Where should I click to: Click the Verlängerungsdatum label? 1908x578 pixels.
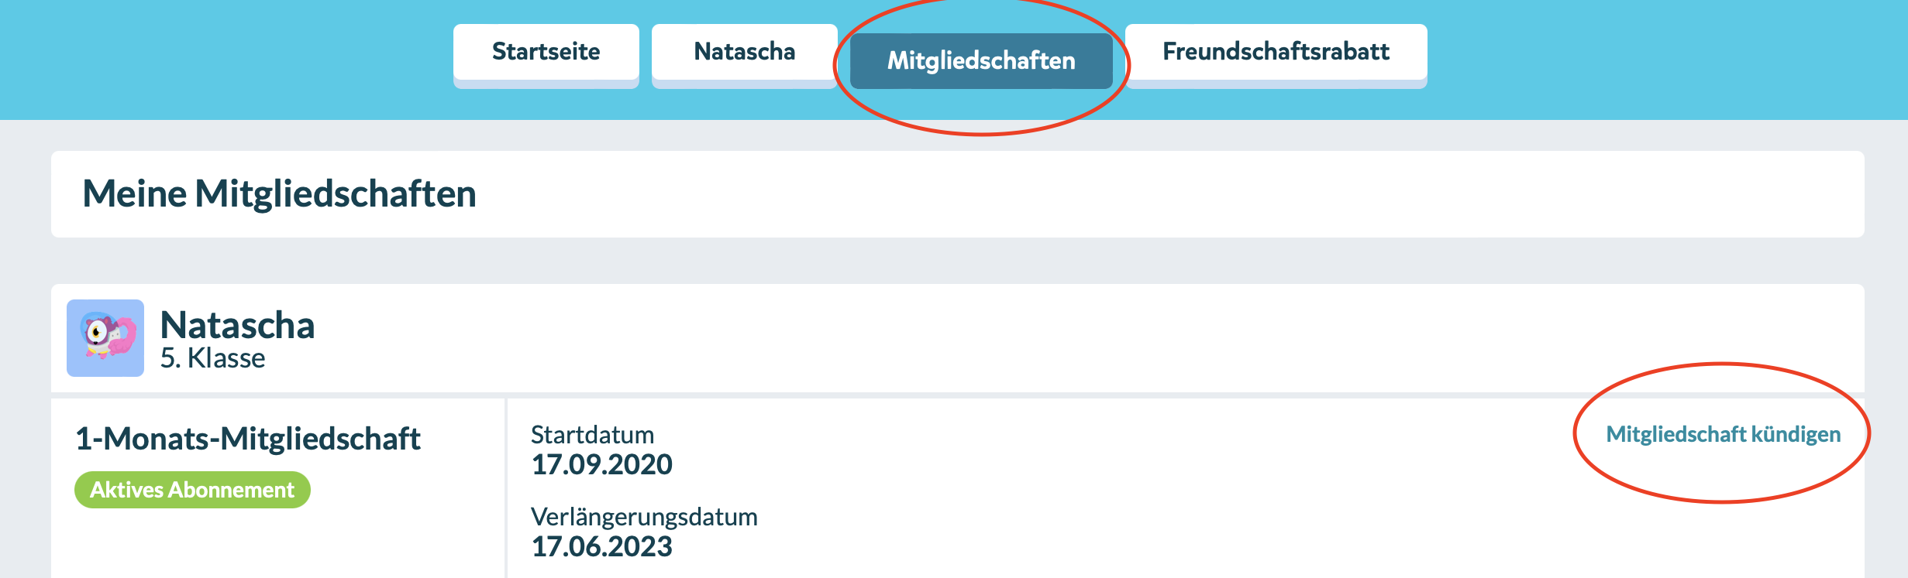(x=644, y=517)
